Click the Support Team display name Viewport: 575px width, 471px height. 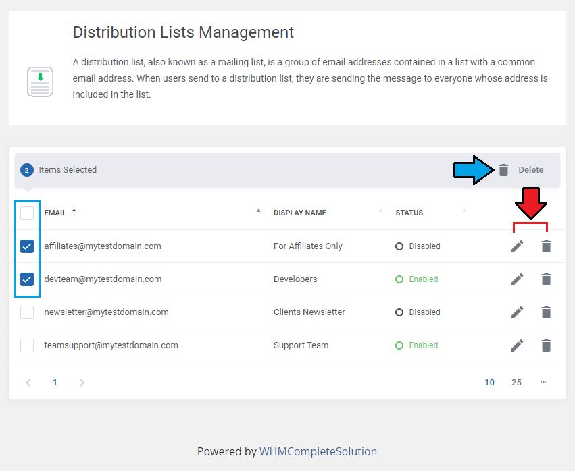[301, 345]
